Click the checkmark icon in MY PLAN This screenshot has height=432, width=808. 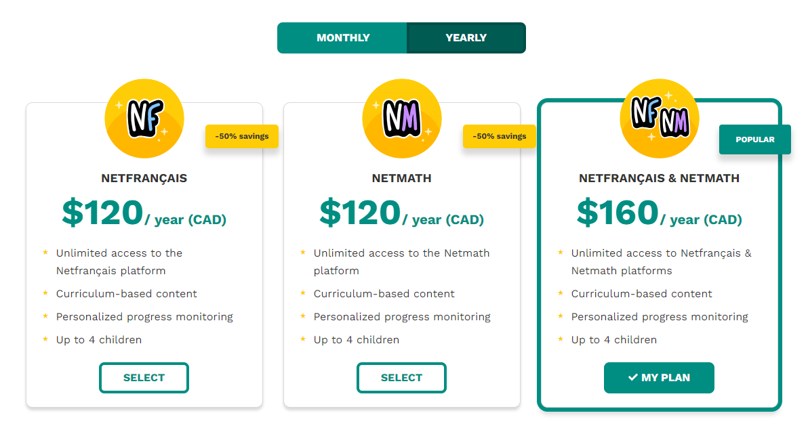(x=633, y=377)
